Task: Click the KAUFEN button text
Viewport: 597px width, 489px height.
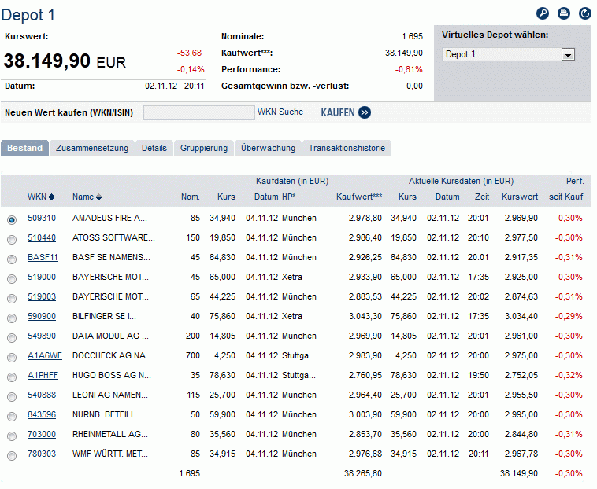Action: pyautogui.click(x=338, y=113)
